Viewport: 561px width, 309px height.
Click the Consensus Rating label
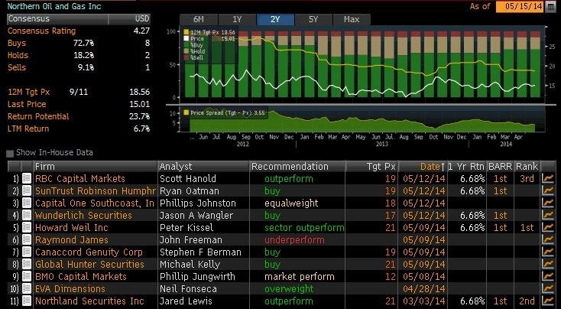pos(41,31)
